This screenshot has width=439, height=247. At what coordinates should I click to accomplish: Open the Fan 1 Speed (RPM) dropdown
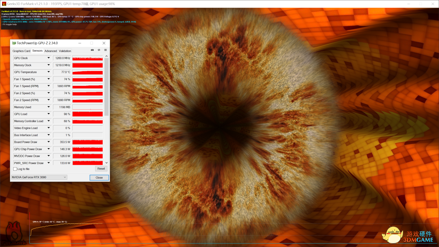click(49, 86)
